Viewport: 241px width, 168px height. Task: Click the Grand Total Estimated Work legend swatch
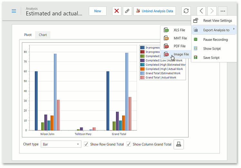[142, 73]
